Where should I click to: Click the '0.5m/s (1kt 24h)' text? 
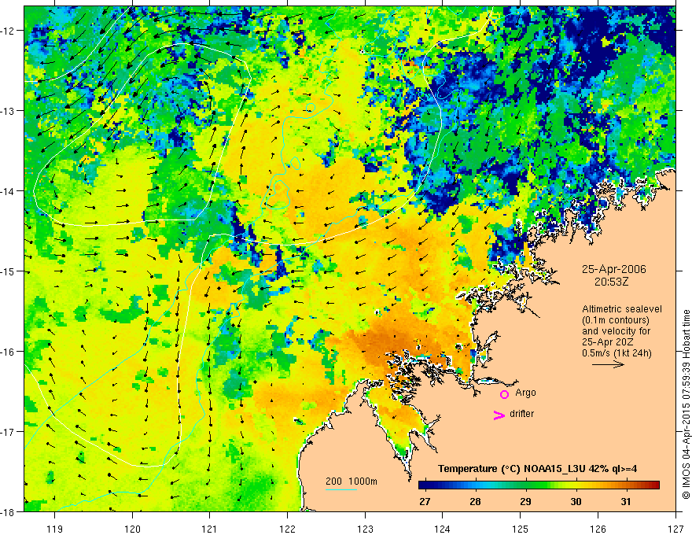[x=617, y=353]
